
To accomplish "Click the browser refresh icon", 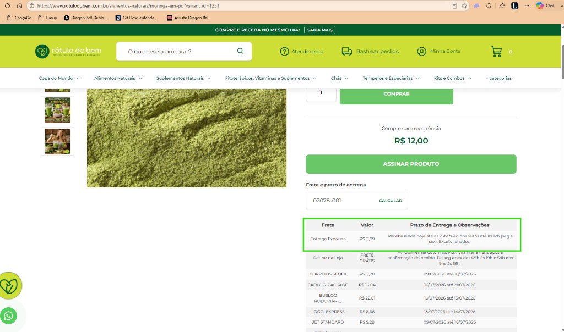I will [x=7, y=5].
